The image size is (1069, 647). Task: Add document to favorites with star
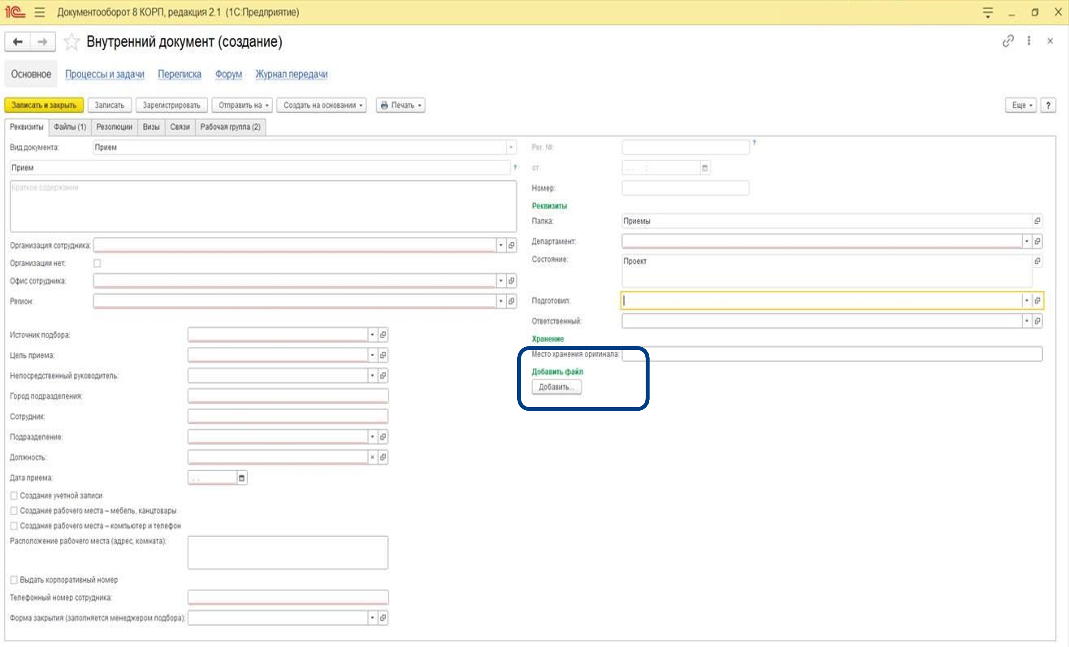click(x=72, y=42)
